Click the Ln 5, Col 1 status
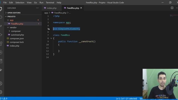The image size is (178, 100). [127, 99]
